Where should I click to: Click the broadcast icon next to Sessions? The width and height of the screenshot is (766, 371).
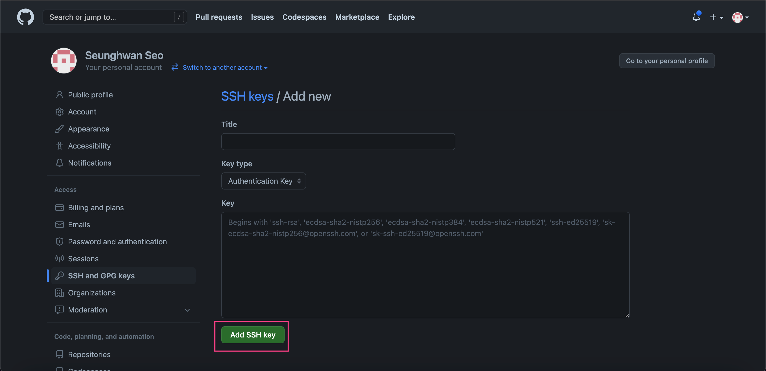click(60, 258)
